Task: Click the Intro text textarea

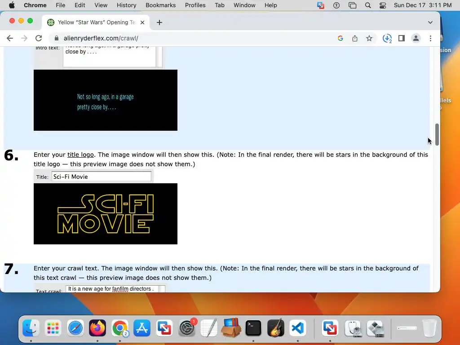Action: (110, 57)
